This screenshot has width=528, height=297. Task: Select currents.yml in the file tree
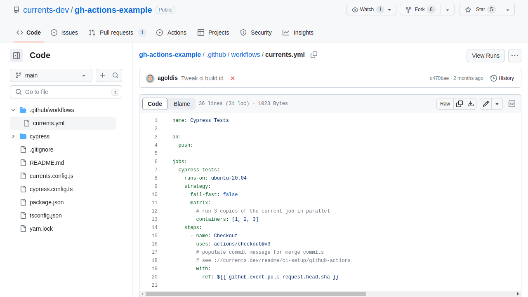coord(63,123)
